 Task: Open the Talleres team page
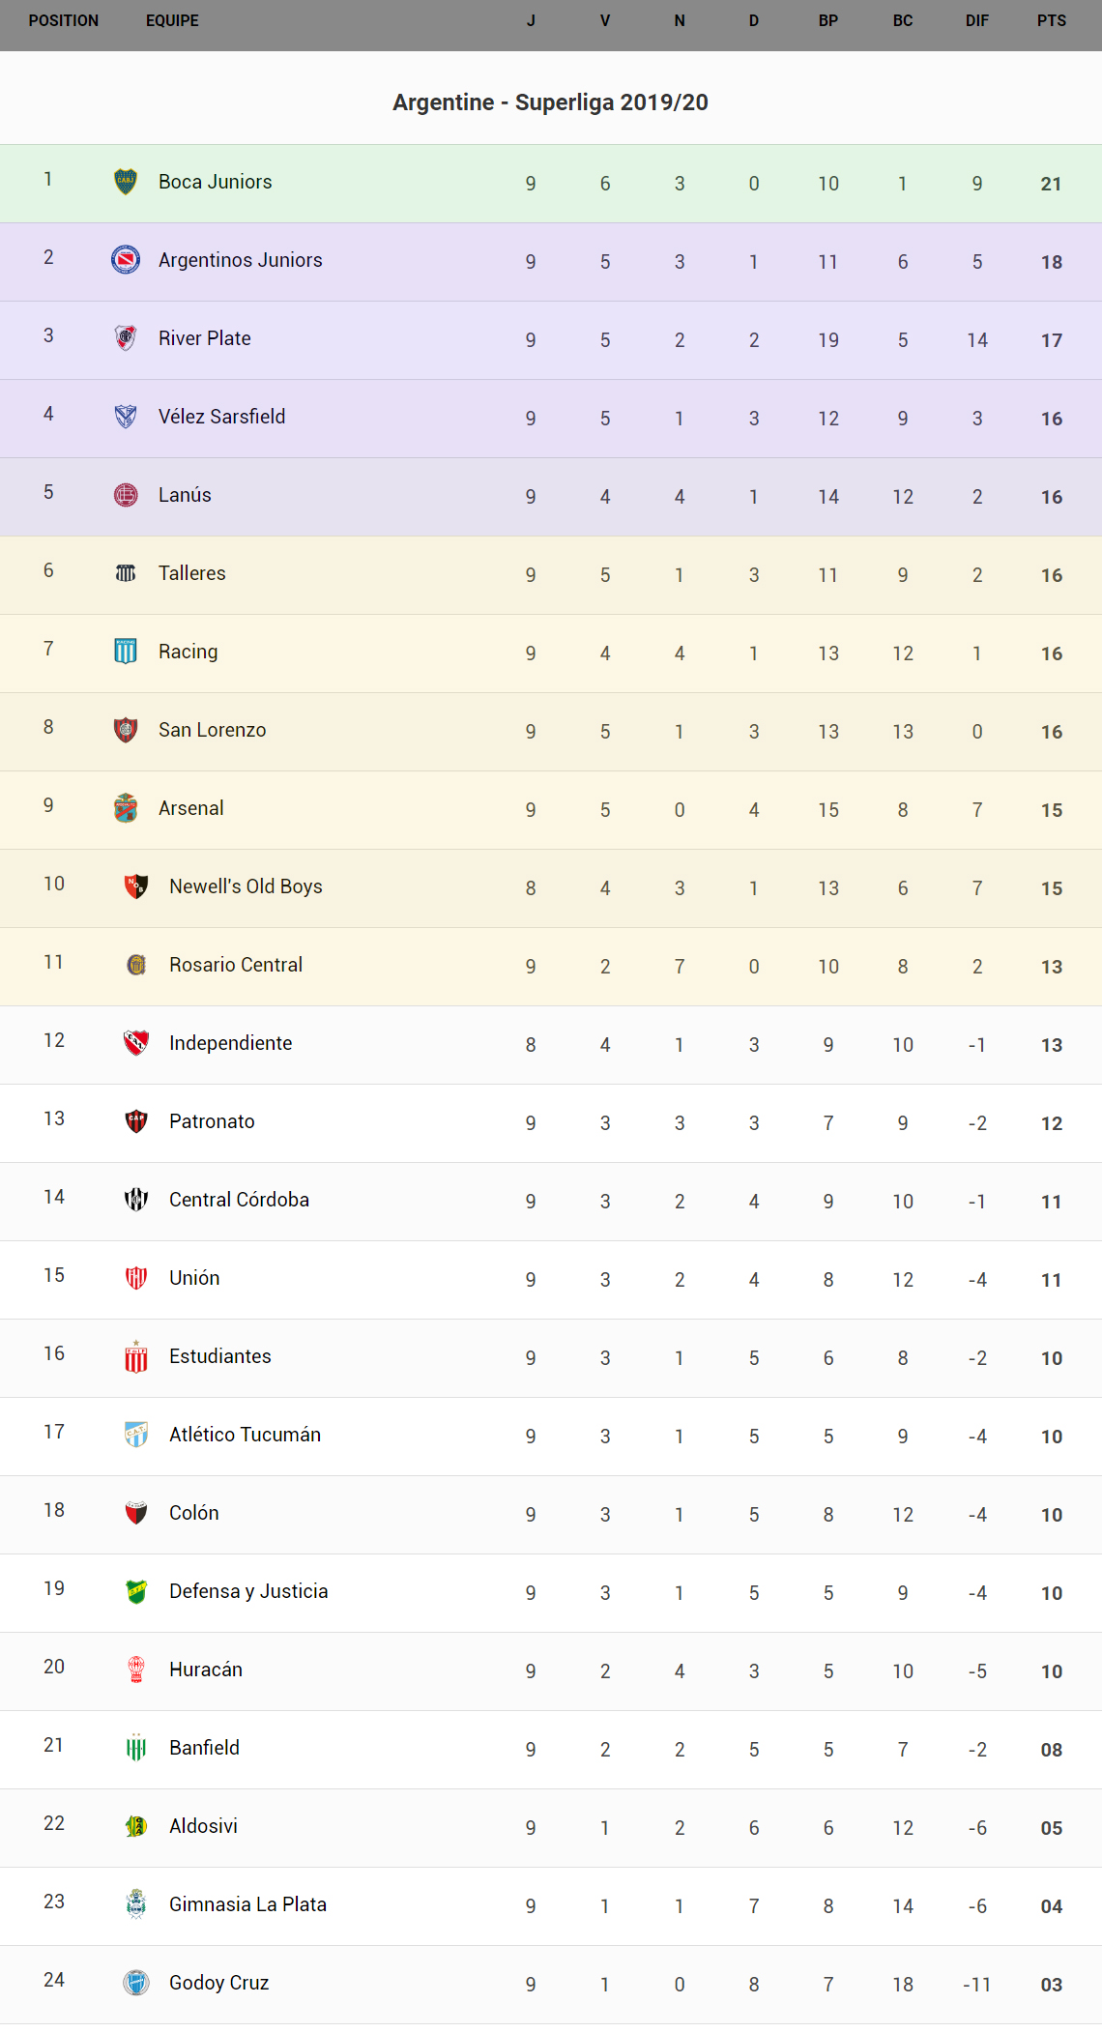tap(192, 573)
